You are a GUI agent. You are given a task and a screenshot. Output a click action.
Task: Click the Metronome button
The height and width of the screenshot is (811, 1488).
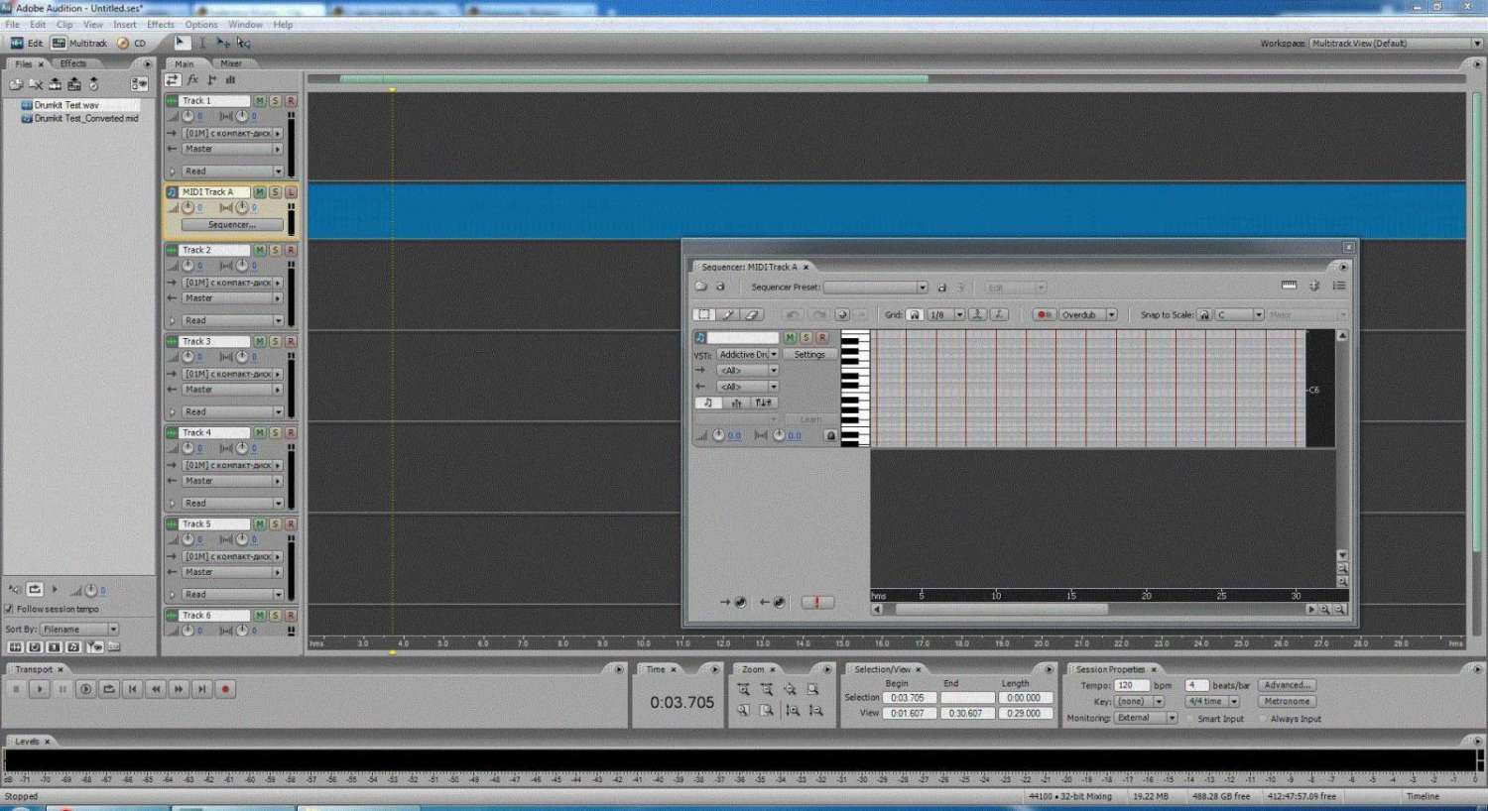pos(1288,701)
